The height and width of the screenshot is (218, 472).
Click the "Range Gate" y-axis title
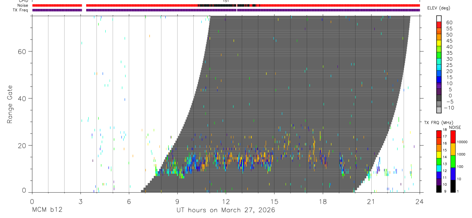coord(10,104)
